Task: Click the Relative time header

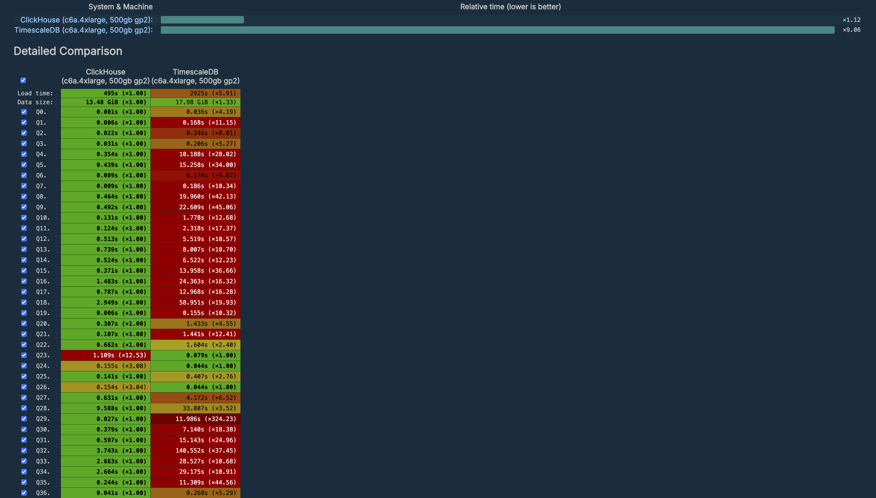Action: tap(510, 7)
